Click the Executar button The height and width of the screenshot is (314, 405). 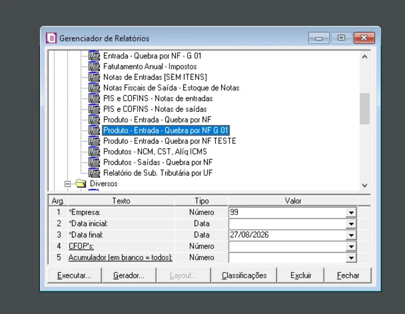pyautogui.click(x=75, y=275)
